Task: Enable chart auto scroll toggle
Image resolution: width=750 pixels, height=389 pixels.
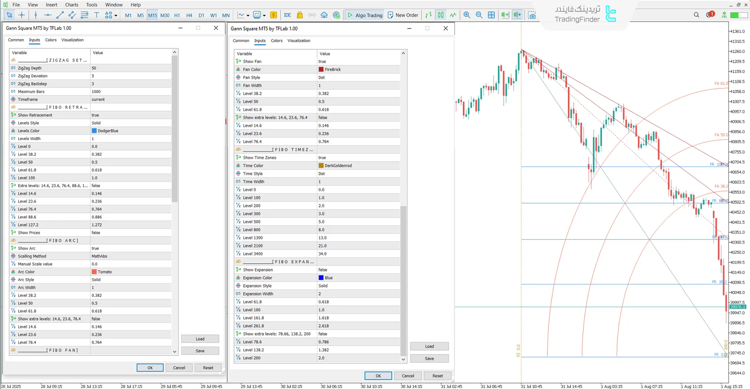Action: (x=505, y=15)
